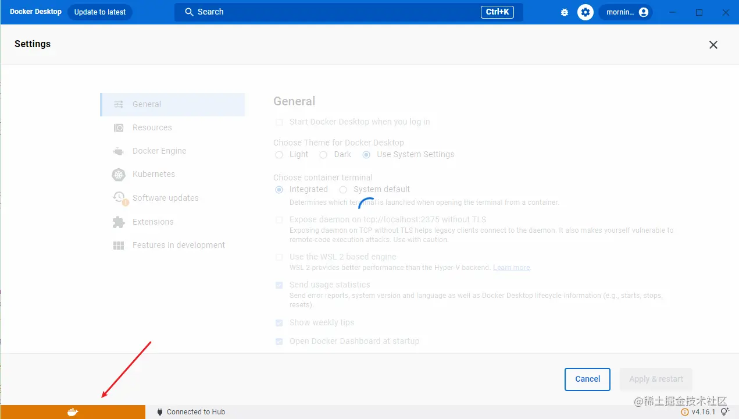Viewport: 739px width, 419px height.
Task: Toggle Show weekly tips checkbox
Action: click(279, 323)
